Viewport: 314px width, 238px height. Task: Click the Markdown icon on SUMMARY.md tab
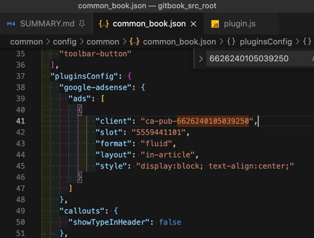point(11,24)
